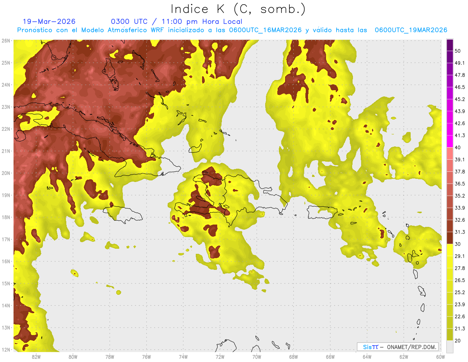Click the dark brown swatch just above label 30
Screen dimensions: 468x362
[x=450, y=238]
